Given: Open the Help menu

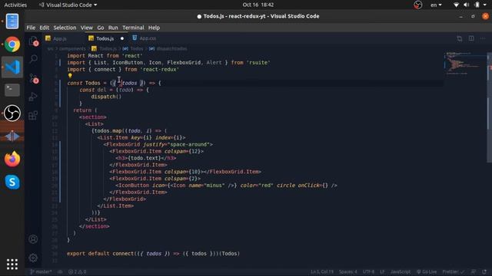Looking at the screenshot, I should [154, 28].
